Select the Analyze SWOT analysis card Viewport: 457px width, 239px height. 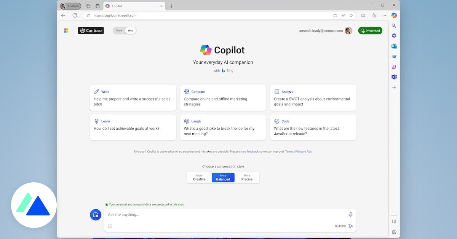313,98
